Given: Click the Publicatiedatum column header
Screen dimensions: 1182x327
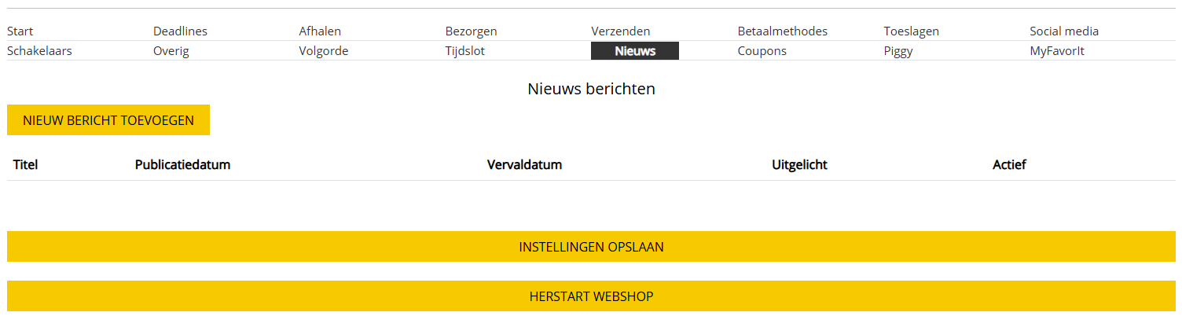Looking at the screenshot, I should coord(182,165).
